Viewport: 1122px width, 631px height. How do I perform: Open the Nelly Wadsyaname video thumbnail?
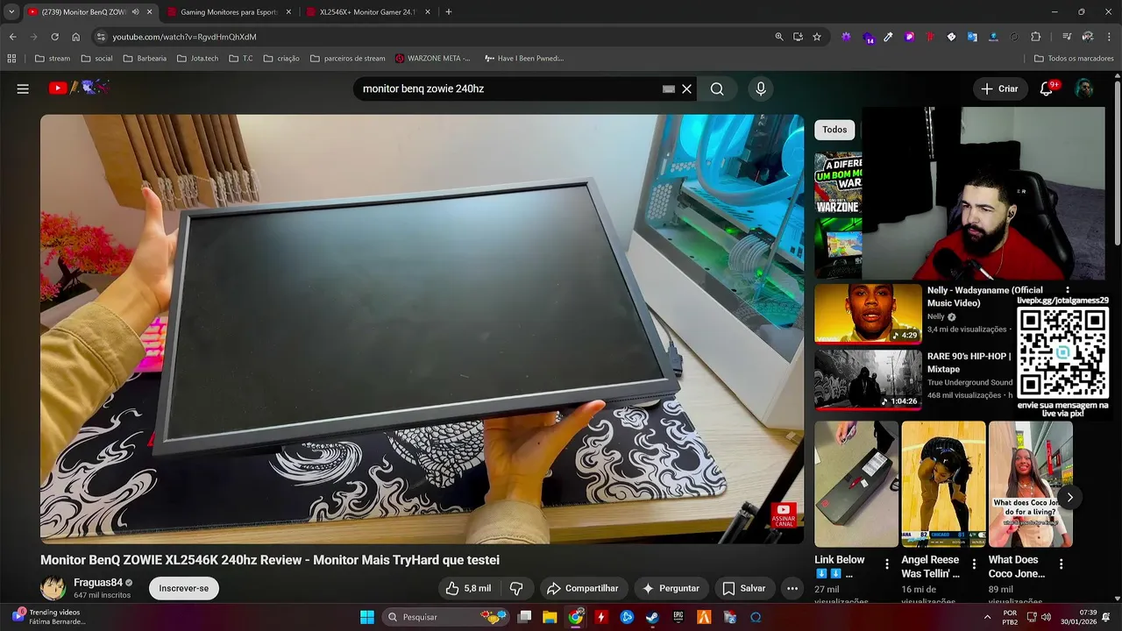pos(868,313)
